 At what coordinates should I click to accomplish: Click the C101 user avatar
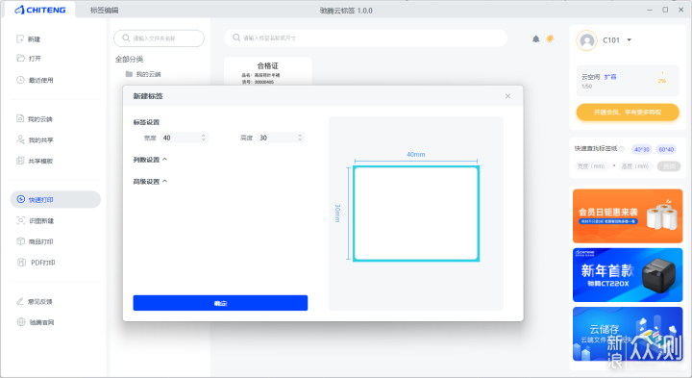586,40
